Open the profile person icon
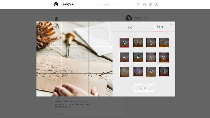 pos(156,4)
